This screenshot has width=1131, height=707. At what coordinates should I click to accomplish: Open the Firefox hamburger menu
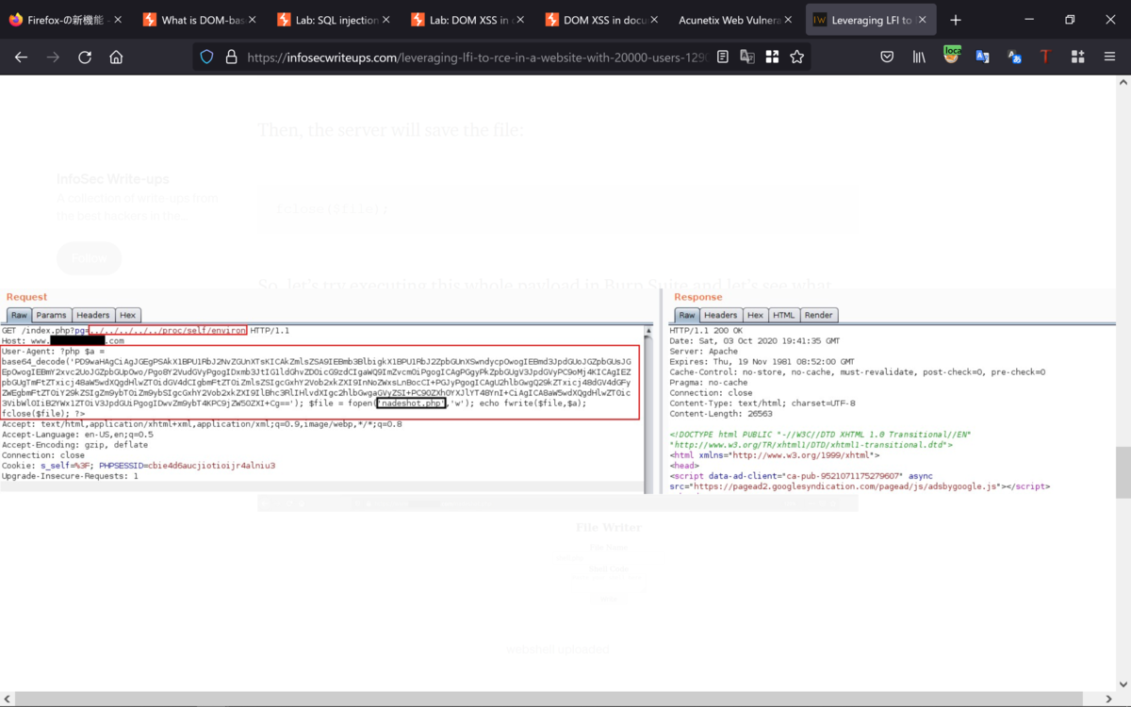click(1109, 57)
